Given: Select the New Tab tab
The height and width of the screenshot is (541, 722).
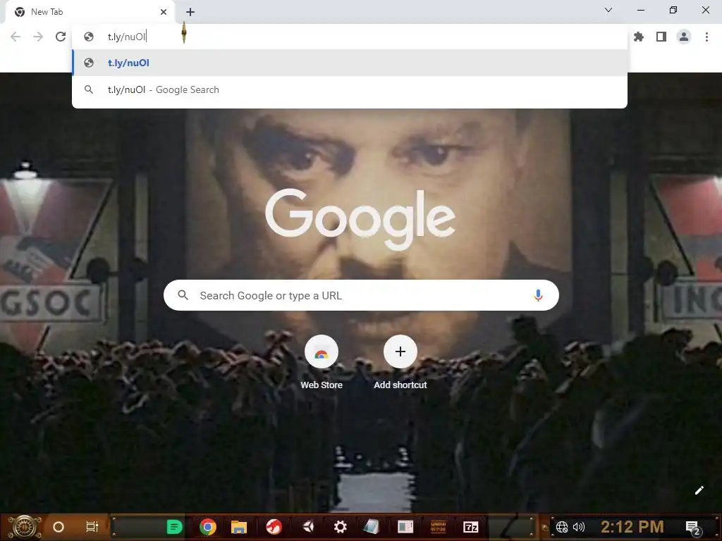Looking at the screenshot, I should point(90,12).
